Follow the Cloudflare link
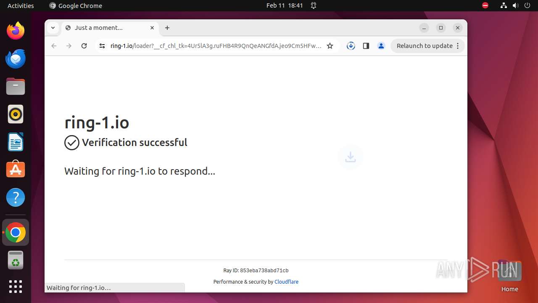This screenshot has height=303, width=538. [286, 282]
